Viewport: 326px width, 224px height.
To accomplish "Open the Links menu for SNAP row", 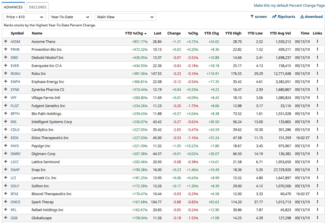I will coord(317,170).
